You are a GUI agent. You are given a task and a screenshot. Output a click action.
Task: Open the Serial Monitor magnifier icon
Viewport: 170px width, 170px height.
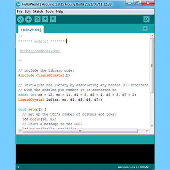coord(146,19)
